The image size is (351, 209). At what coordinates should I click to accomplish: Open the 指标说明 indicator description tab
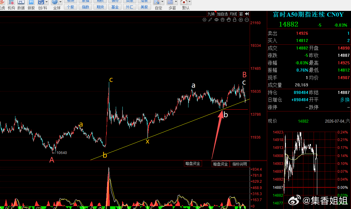pyautogui.click(x=239, y=164)
